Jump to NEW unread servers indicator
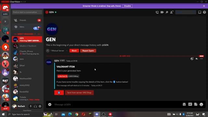Viewport: 208px width, 117px height. coord(6,109)
